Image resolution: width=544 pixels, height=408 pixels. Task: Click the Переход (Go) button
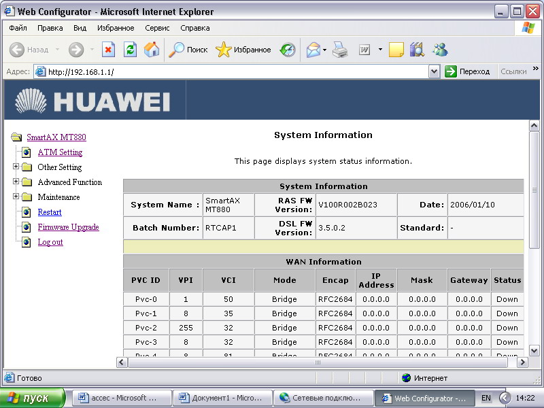click(x=467, y=72)
